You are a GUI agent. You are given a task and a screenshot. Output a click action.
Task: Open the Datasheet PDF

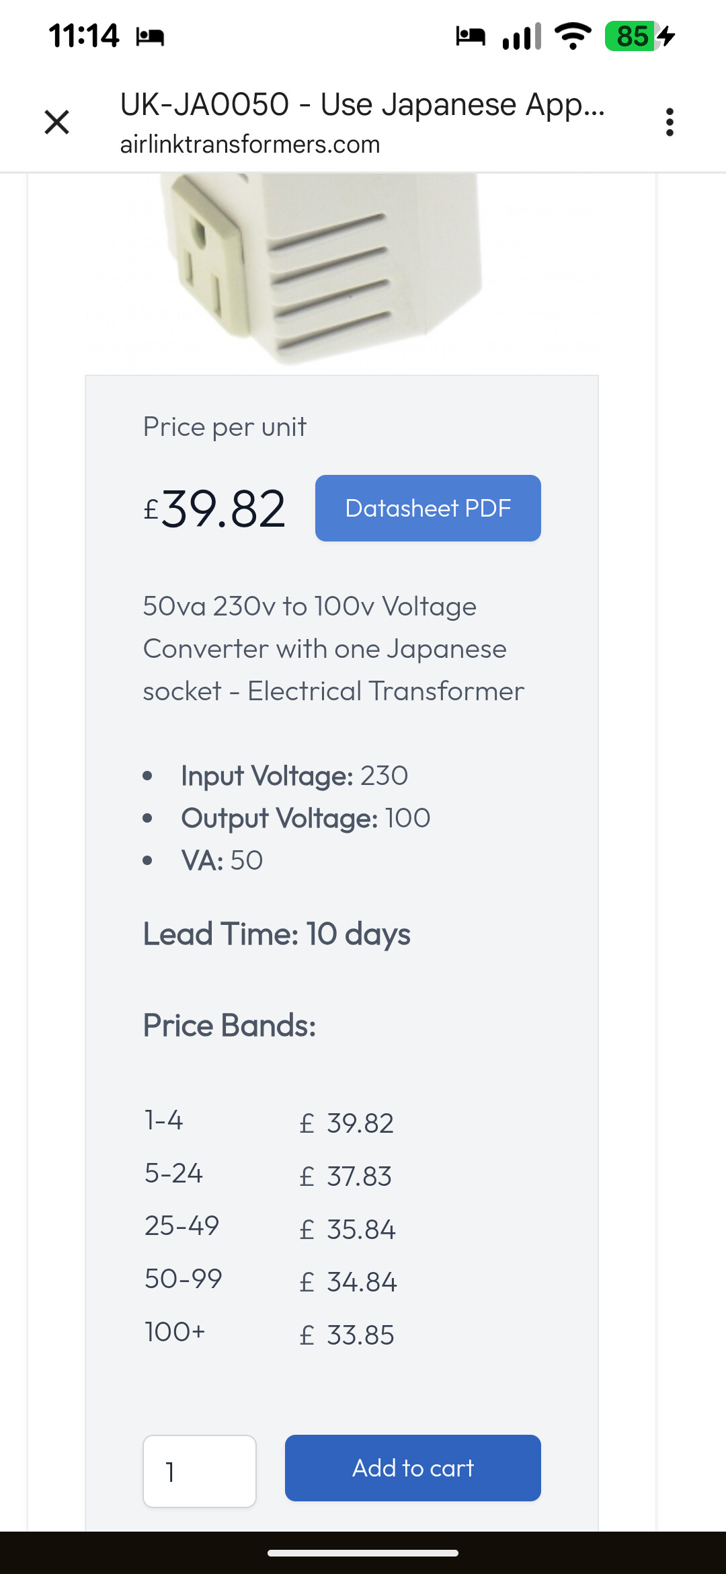tap(428, 509)
